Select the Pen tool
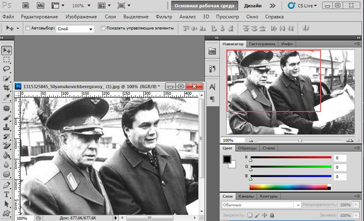Viewport: 364px width, 221px height. point(7,185)
